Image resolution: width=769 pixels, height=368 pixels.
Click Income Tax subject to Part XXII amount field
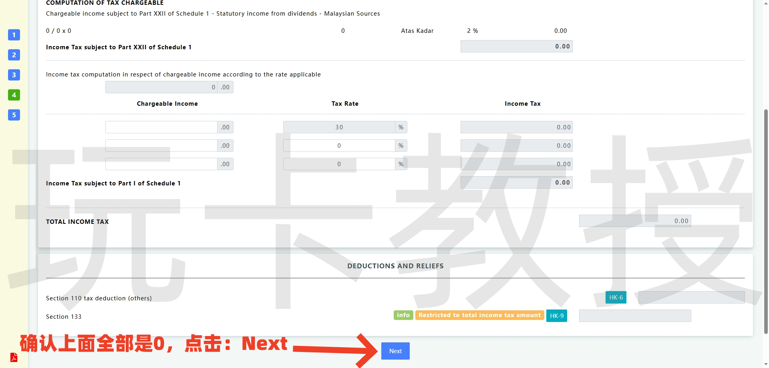[x=517, y=46]
